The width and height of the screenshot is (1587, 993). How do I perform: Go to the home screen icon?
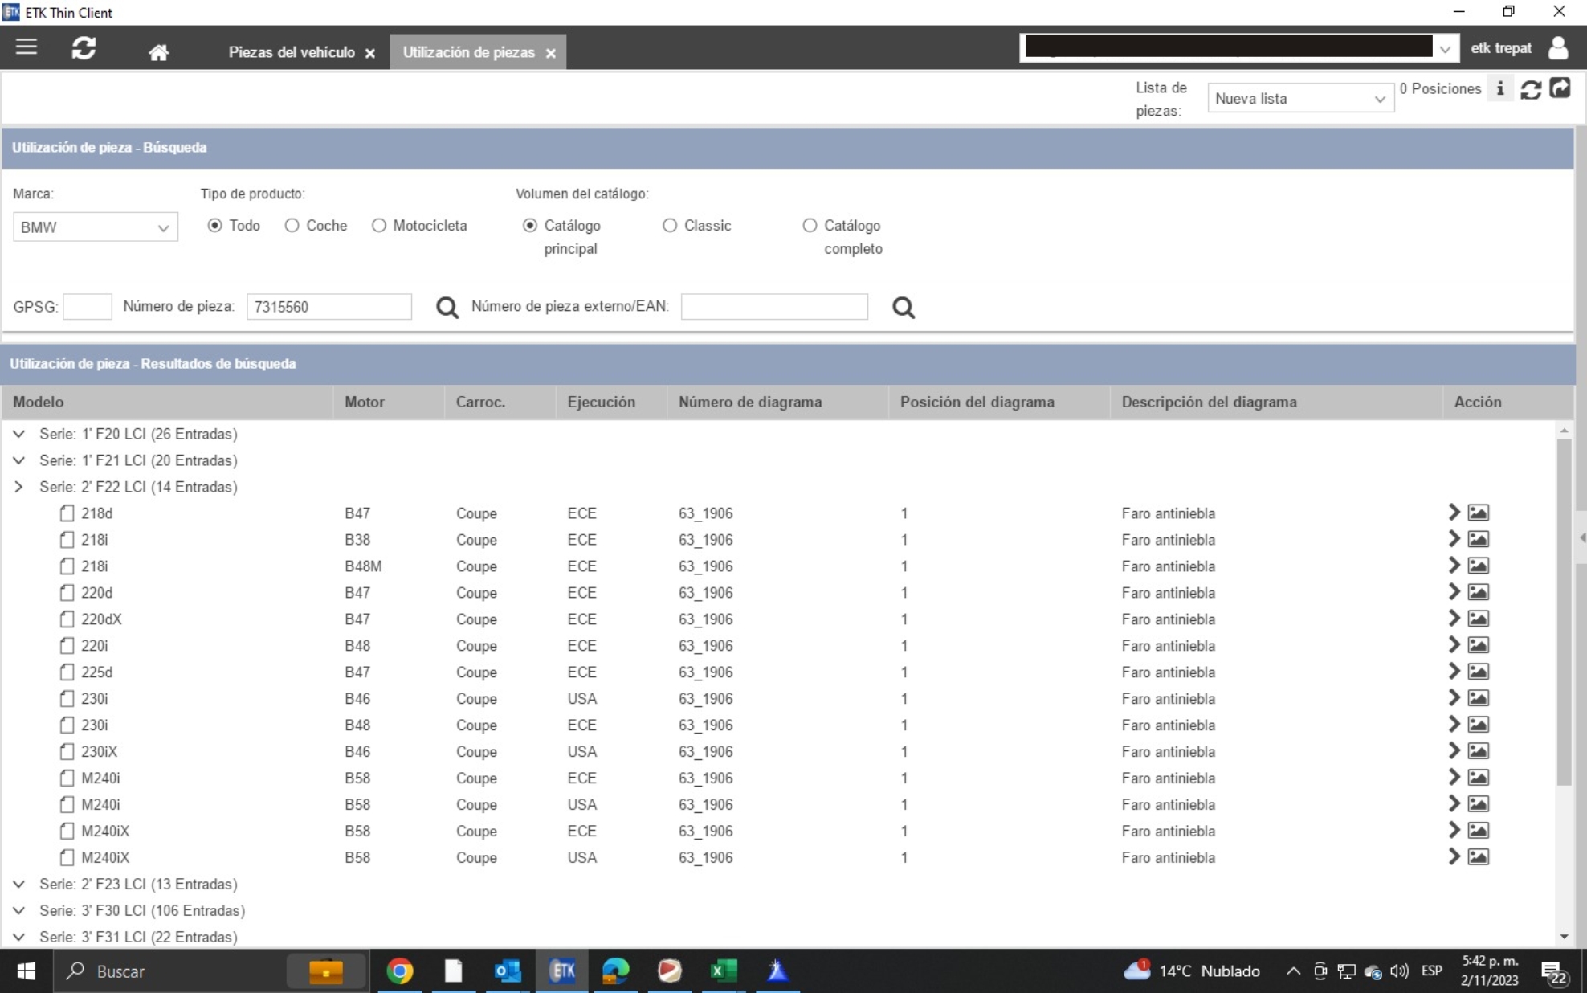[158, 52]
